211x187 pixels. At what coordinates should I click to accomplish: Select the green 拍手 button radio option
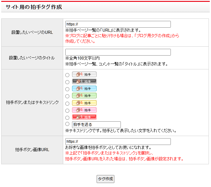[x=67, y=96]
